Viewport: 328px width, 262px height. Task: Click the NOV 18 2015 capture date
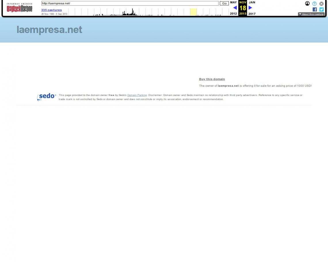(x=243, y=8)
